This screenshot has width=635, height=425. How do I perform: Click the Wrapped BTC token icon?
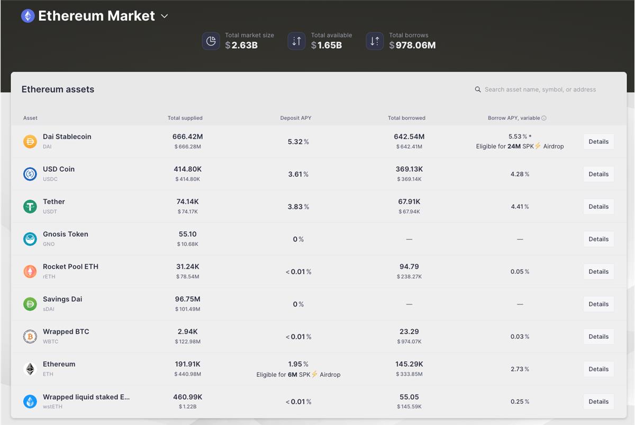click(x=30, y=336)
